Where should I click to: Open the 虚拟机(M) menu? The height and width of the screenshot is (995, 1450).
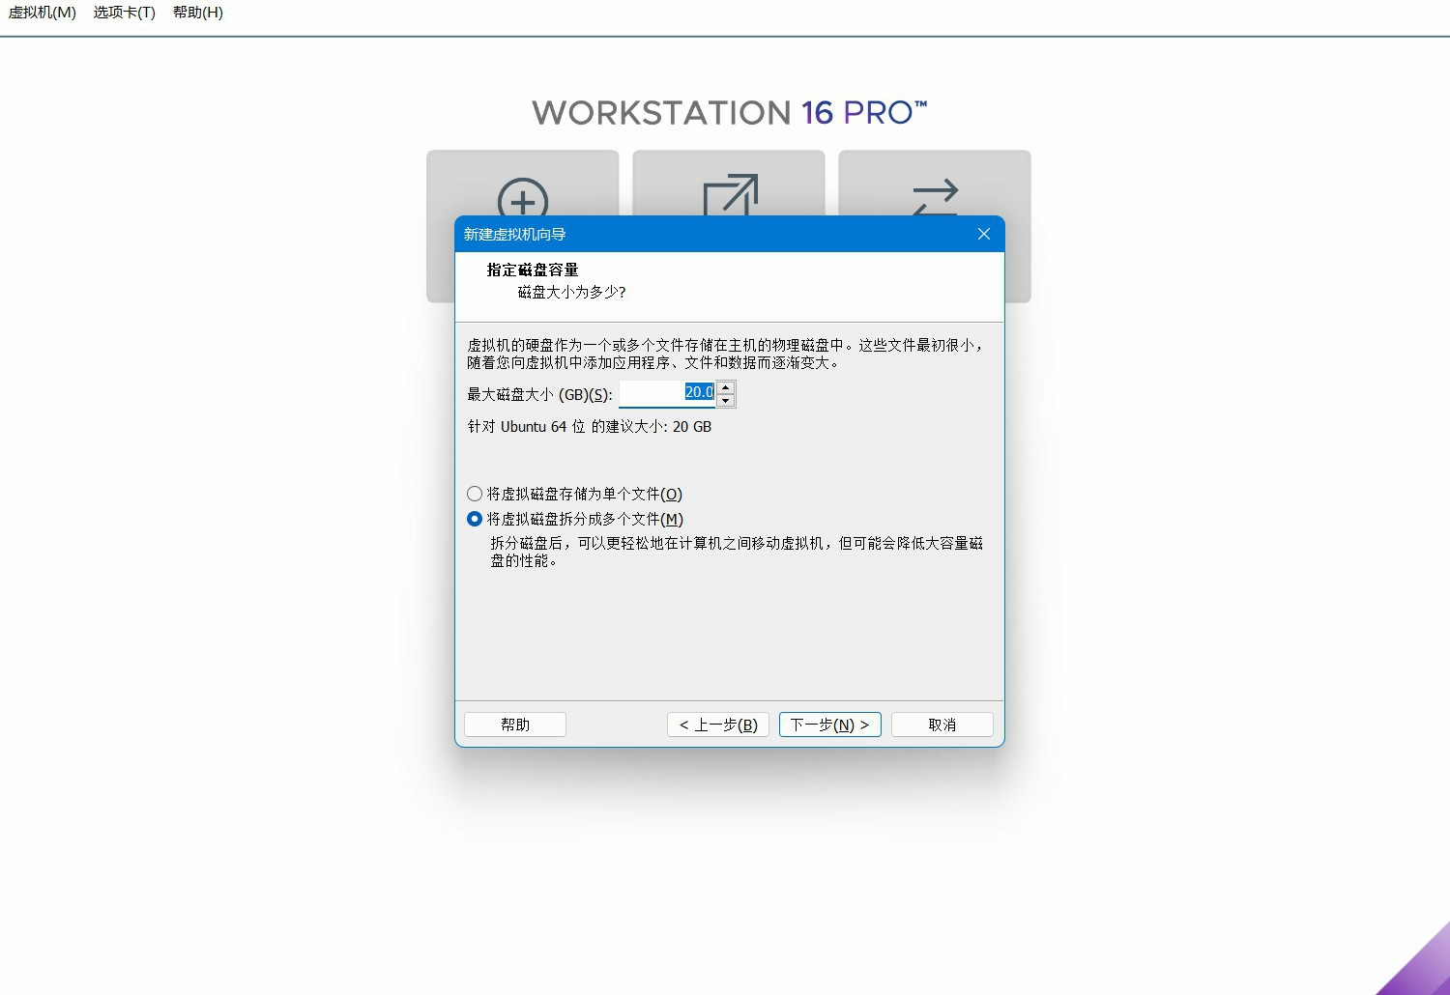coord(43,13)
